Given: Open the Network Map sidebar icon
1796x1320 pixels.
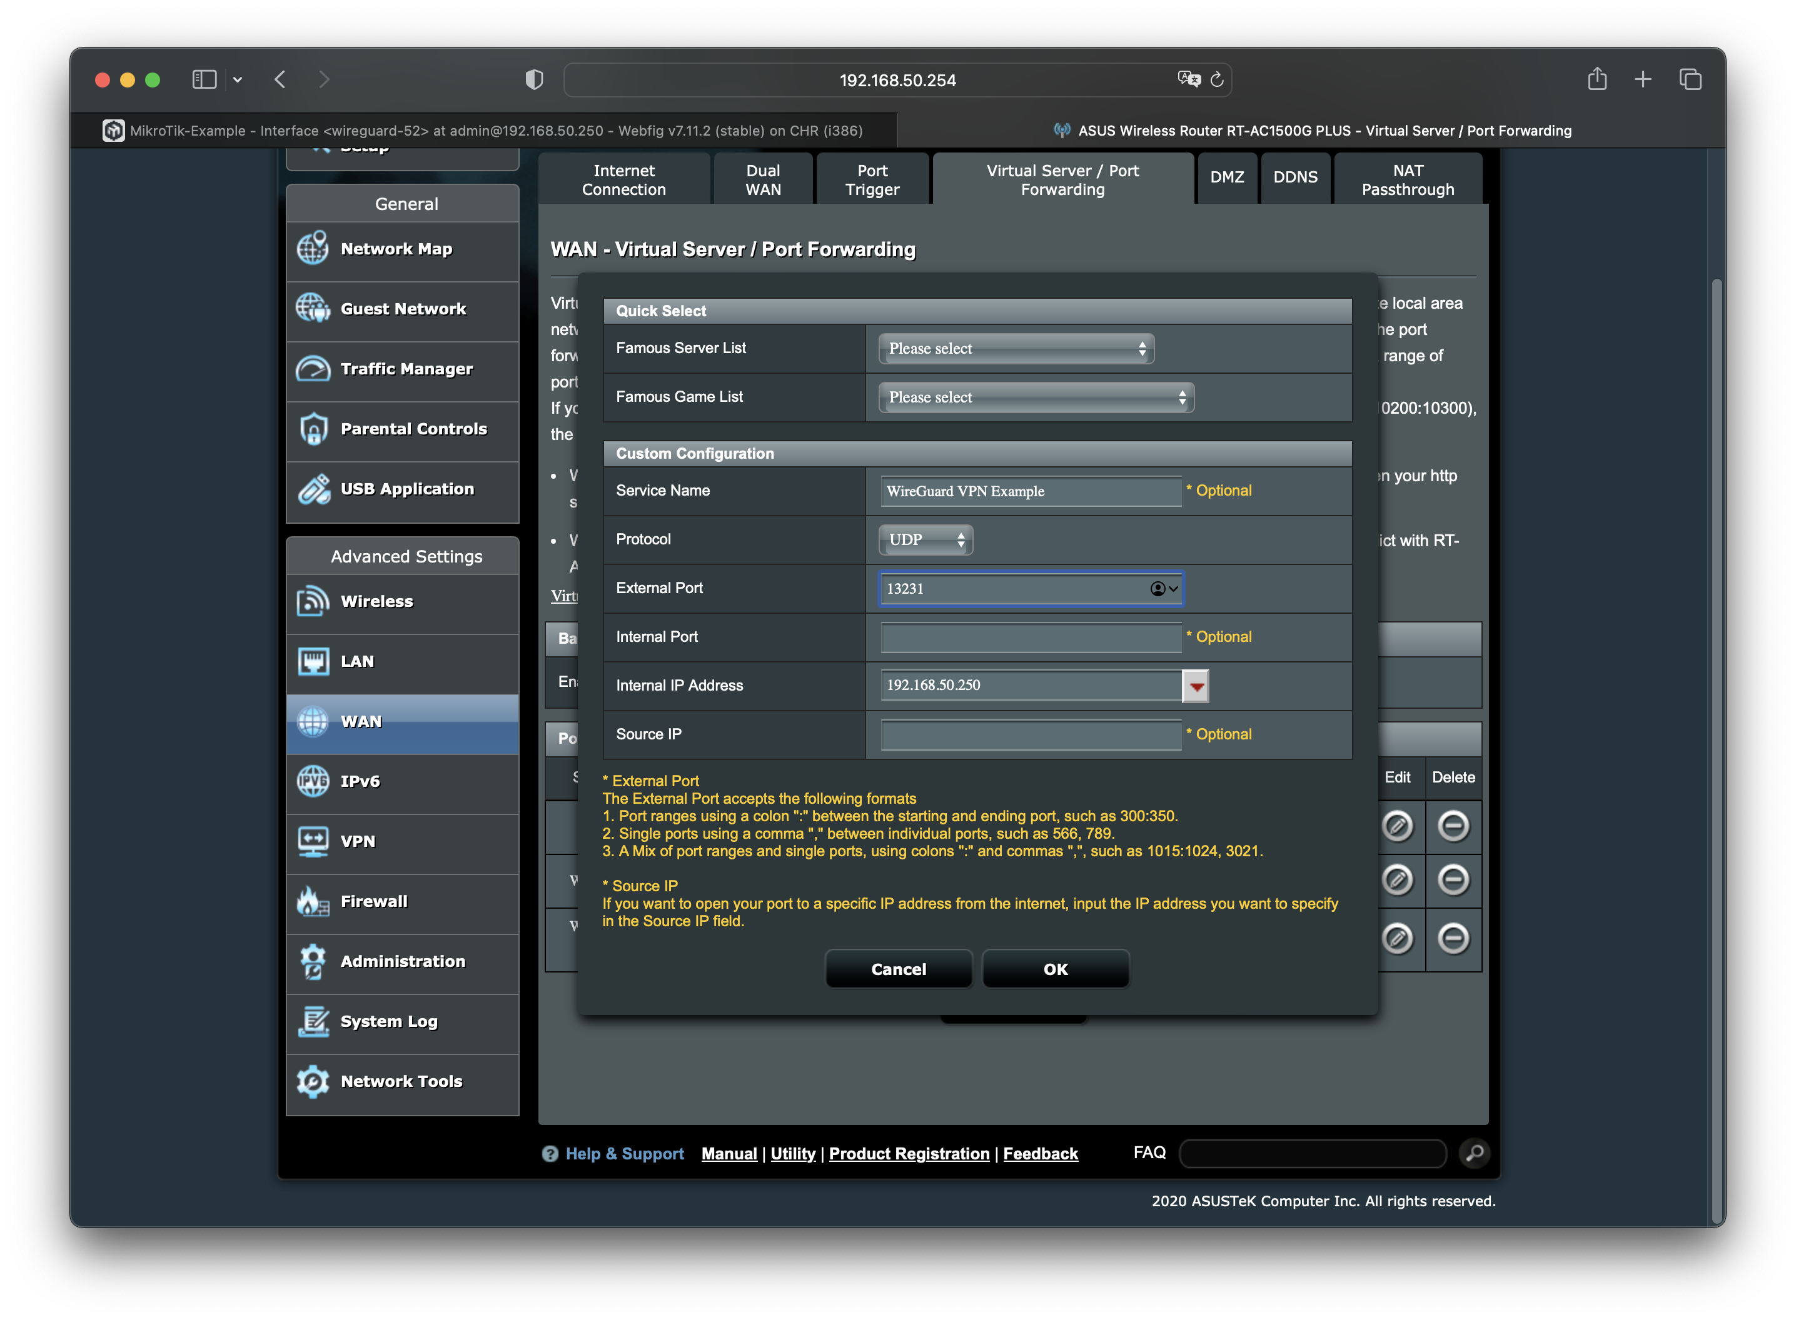Looking at the screenshot, I should pos(313,249).
